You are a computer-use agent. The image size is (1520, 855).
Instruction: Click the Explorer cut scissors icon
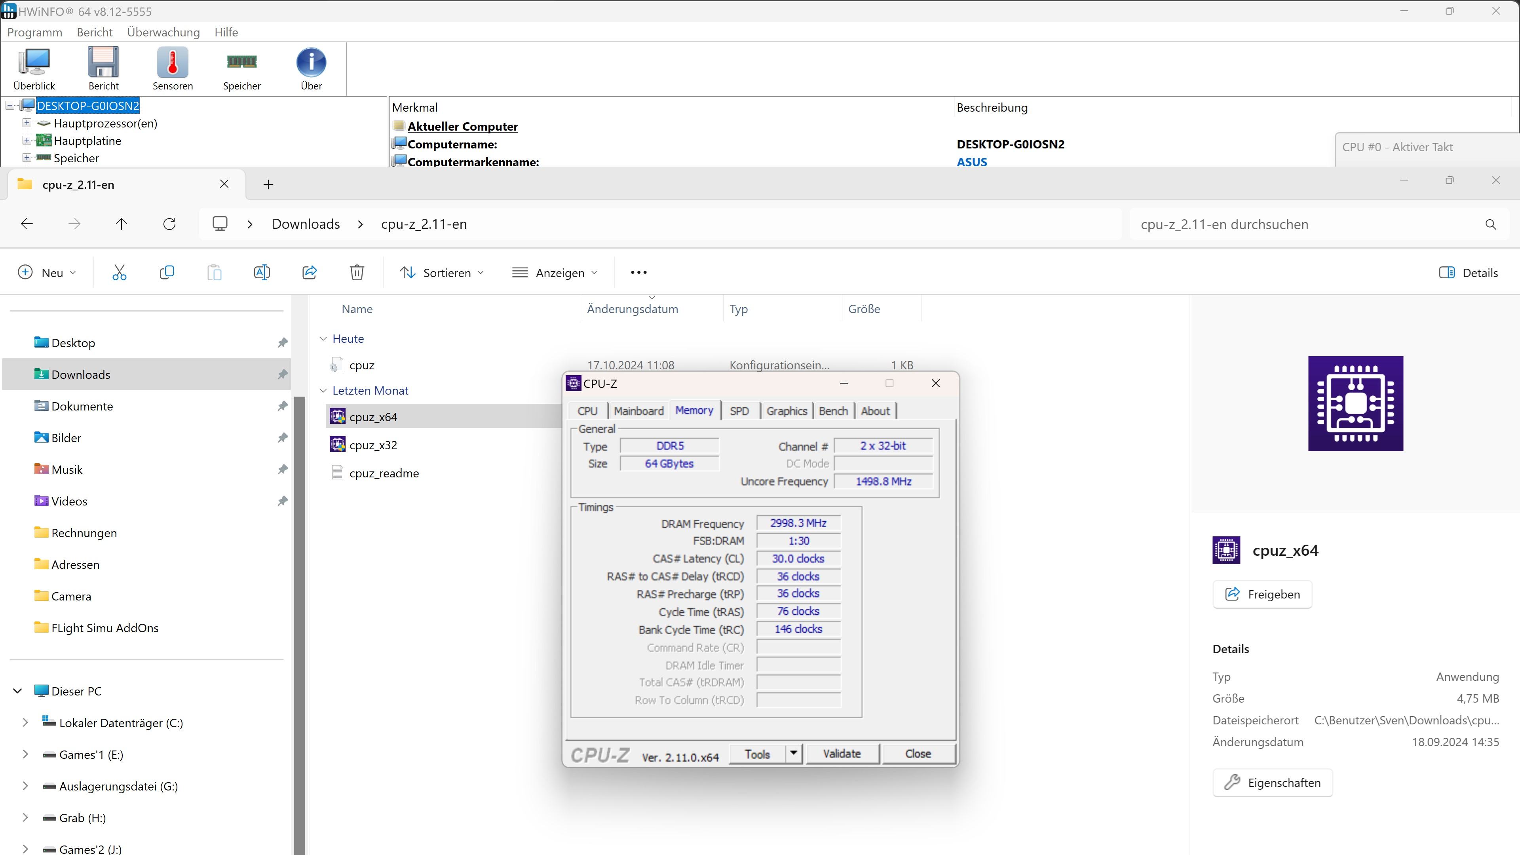(119, 273)
